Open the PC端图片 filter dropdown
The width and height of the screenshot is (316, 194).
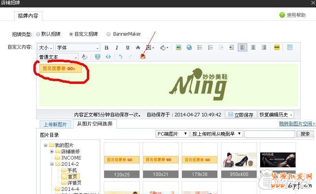[172, 134]
